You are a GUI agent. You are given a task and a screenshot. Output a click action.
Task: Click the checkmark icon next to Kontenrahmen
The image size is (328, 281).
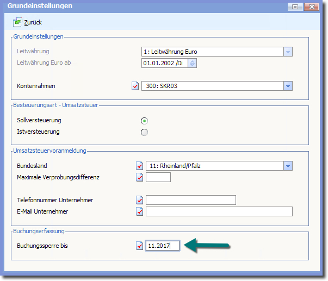(x=135, y=86)
